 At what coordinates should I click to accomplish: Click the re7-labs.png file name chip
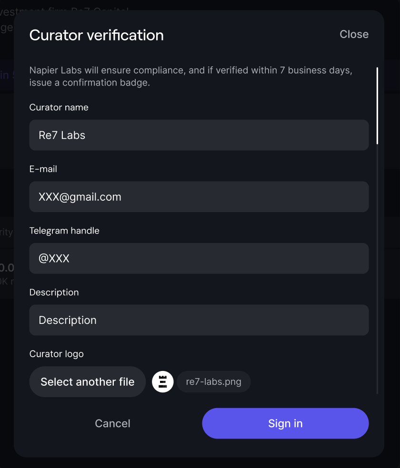tap(214, 382)
